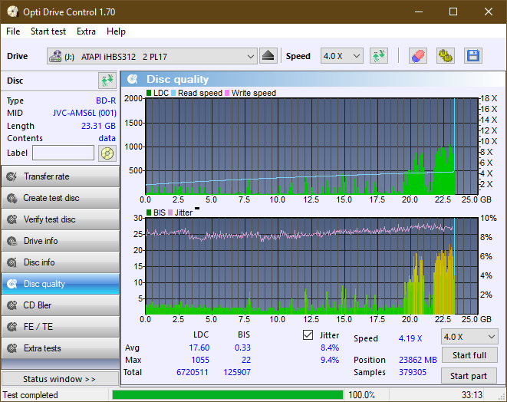Open the FE / TE test page
The height and width of the screenshot is (402, 507).
(x=61, y=327)
